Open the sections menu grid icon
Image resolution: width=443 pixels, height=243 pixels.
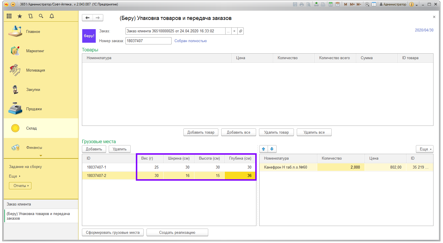point(9,16)
